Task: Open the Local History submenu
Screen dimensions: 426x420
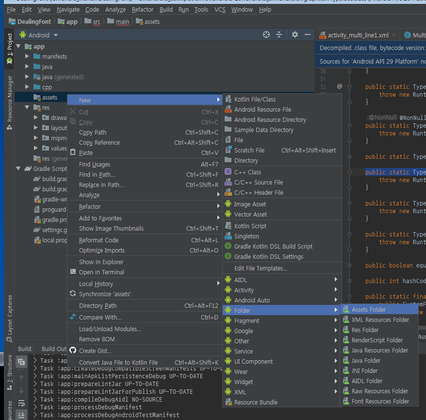Action: tap(145, 284)
